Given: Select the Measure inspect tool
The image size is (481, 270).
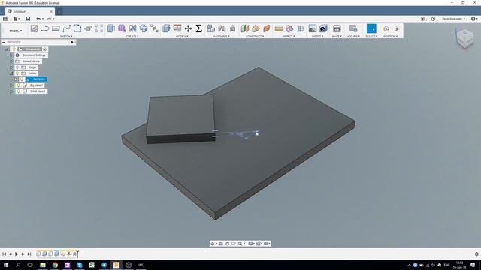Looking at the screenshot, I should coord(279,28).
